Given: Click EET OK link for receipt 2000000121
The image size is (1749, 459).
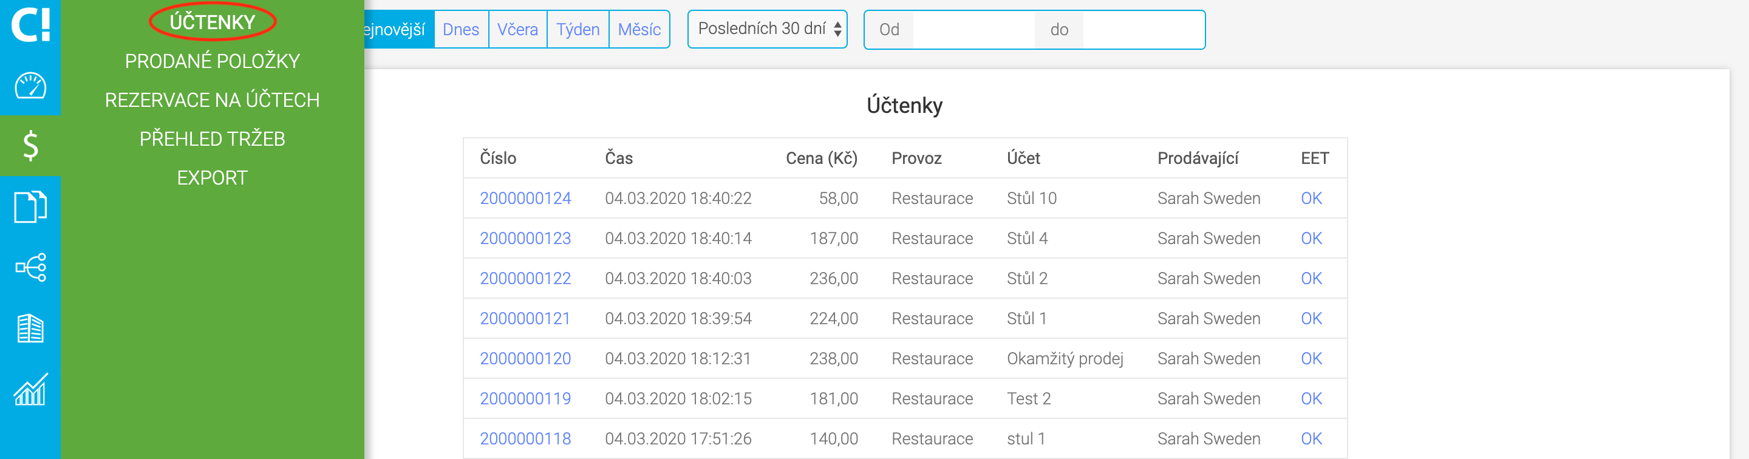Looking at the screenshot, I should [1311, 319].
